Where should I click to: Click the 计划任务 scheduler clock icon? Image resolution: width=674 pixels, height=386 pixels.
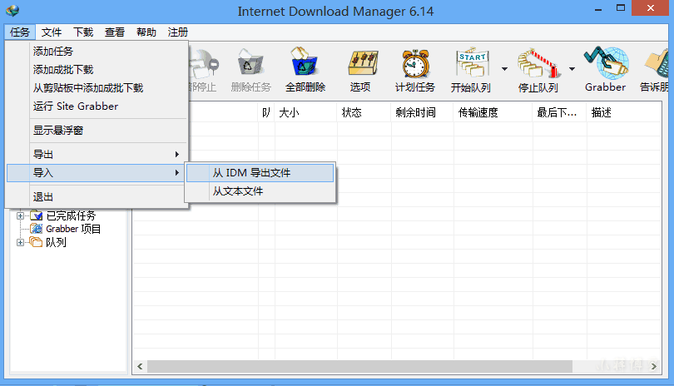tap(414, 70)
